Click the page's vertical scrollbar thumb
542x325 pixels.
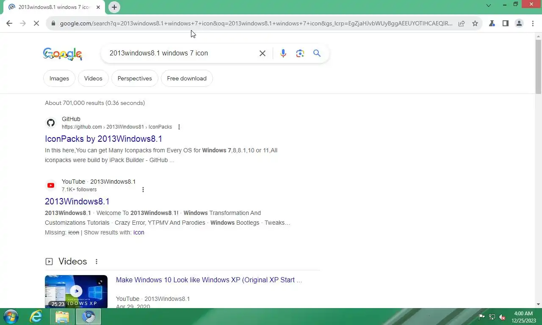pos(538,66)
